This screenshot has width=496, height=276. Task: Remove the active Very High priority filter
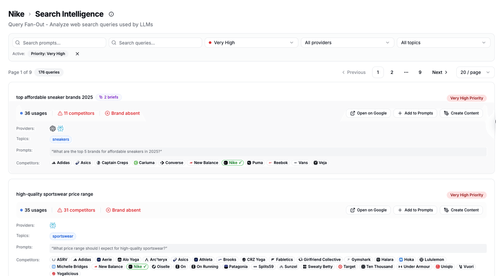coord(77,54)
